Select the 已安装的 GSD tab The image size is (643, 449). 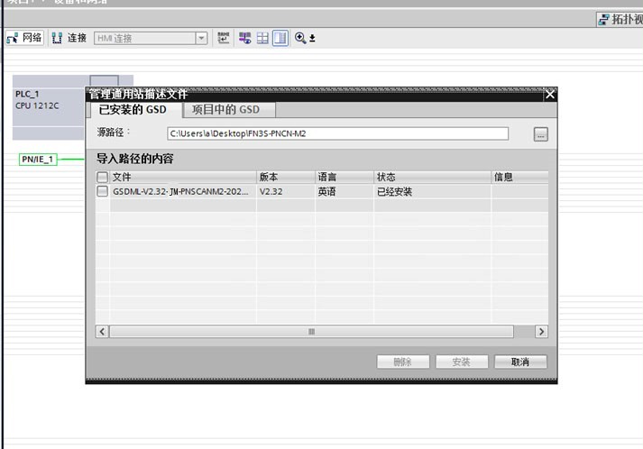click(x=133, y=110)
